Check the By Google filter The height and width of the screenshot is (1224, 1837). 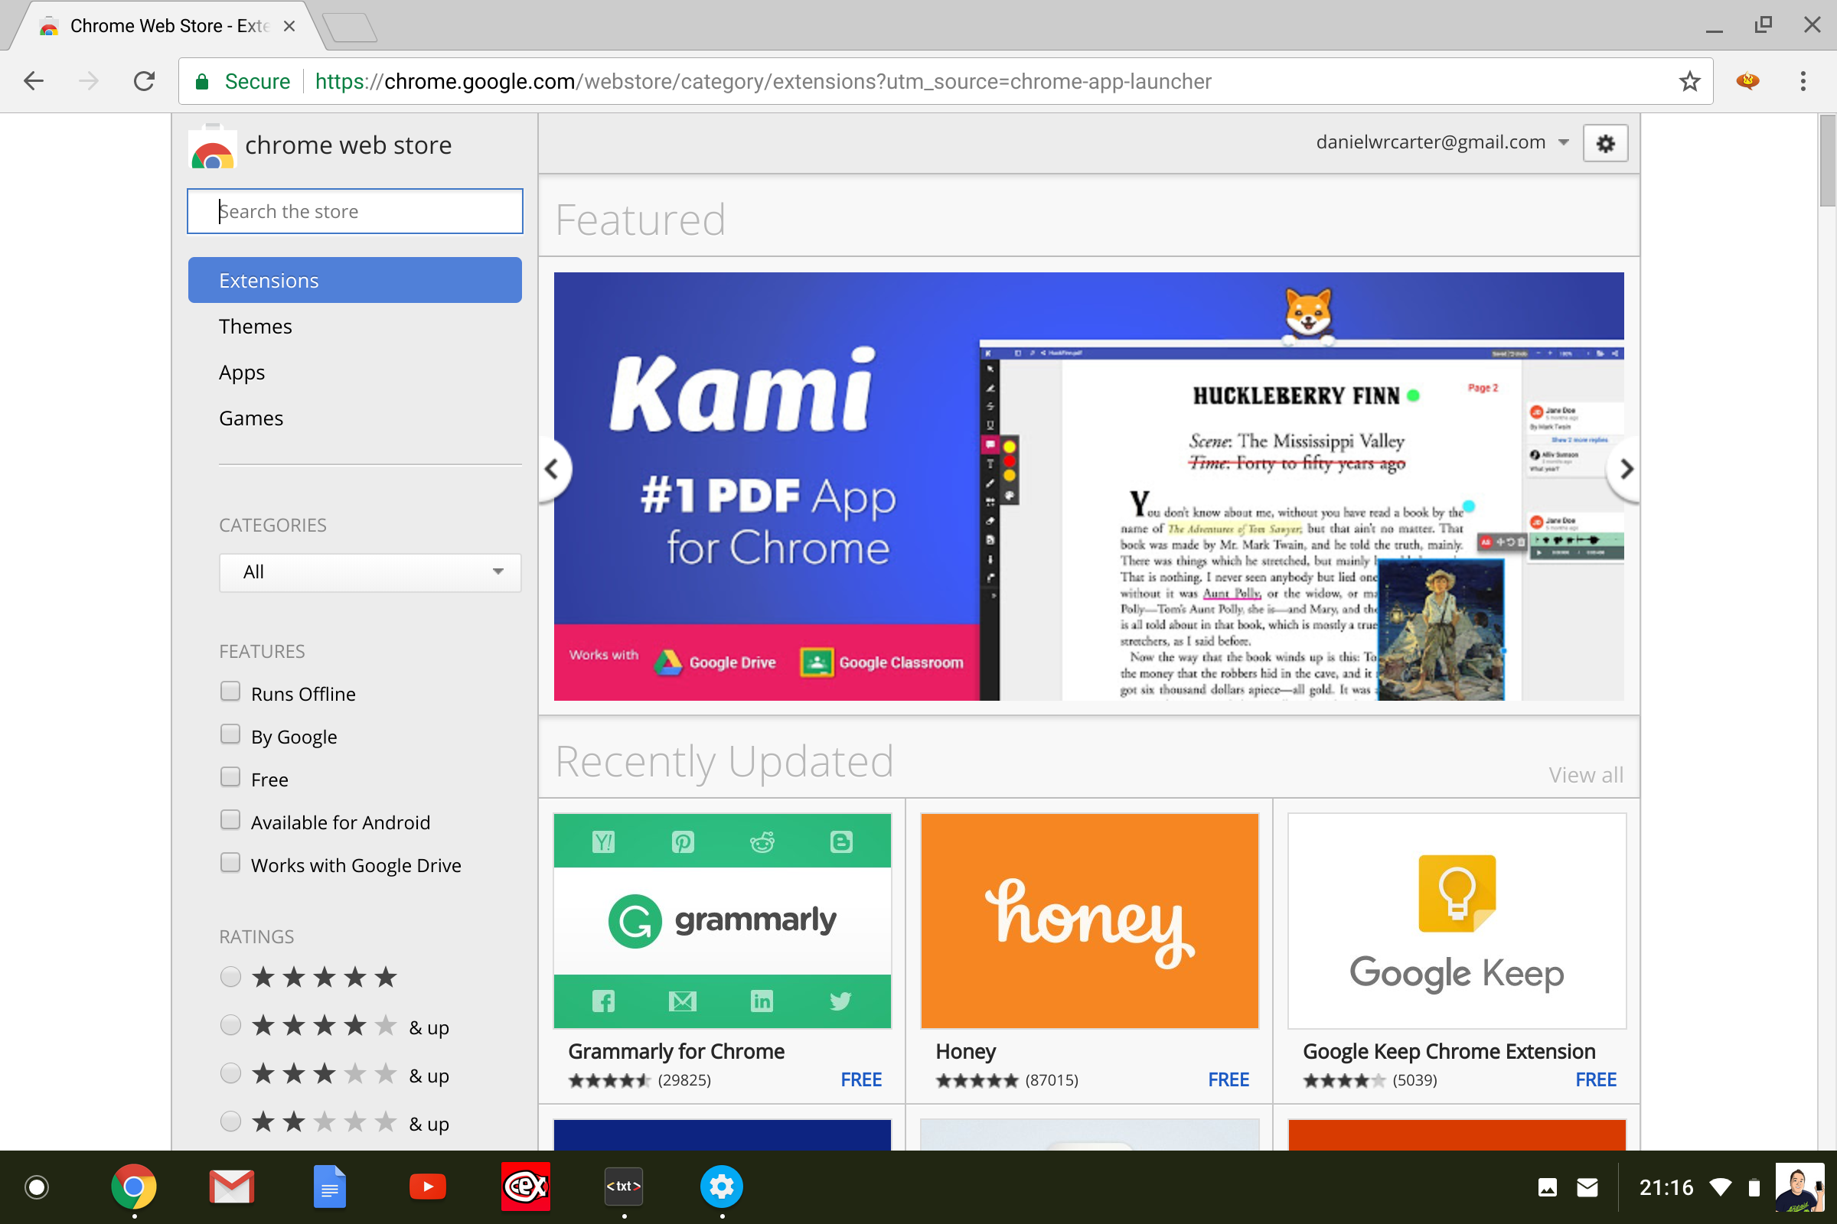tap(230, 734)
